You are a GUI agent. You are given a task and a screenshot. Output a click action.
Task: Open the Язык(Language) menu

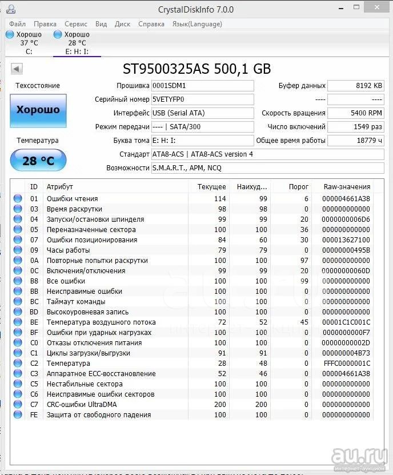point(197,24)
